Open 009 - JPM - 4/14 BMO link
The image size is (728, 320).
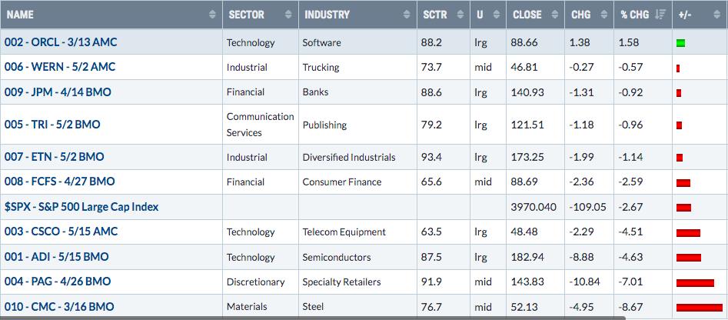(58, 92)
